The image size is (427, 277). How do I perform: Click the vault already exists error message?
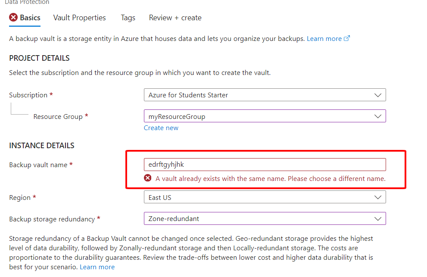click(x=271, y=179)
